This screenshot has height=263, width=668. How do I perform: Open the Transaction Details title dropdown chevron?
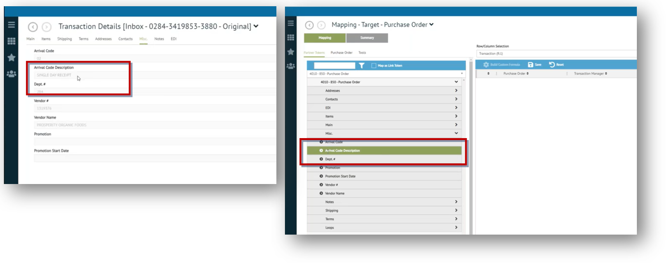(256, 26)
